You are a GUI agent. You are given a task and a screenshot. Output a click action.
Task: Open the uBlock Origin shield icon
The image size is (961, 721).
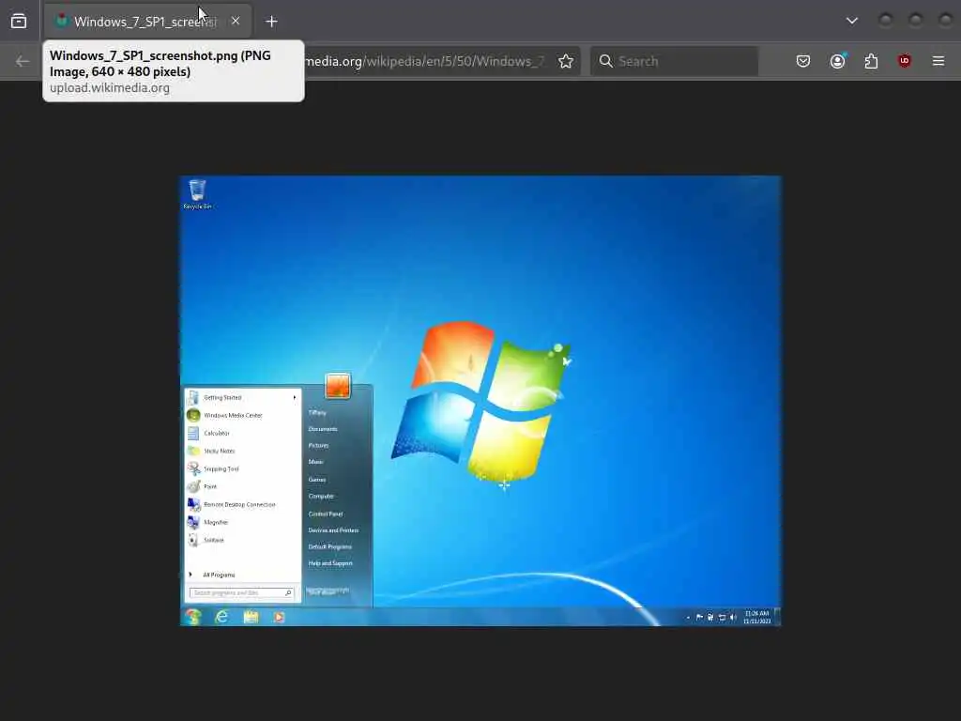[904, 61]
